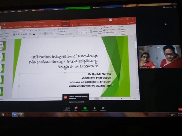Toggle Strikethrough formatting
This screenshot has height=136, width=182.
coord(24,34)
